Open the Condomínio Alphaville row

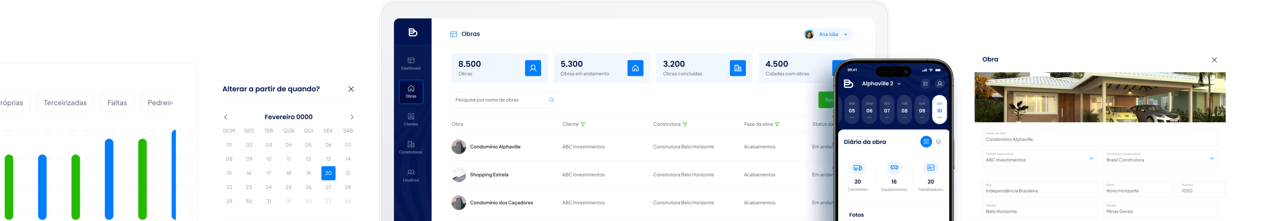click(642, 147)
